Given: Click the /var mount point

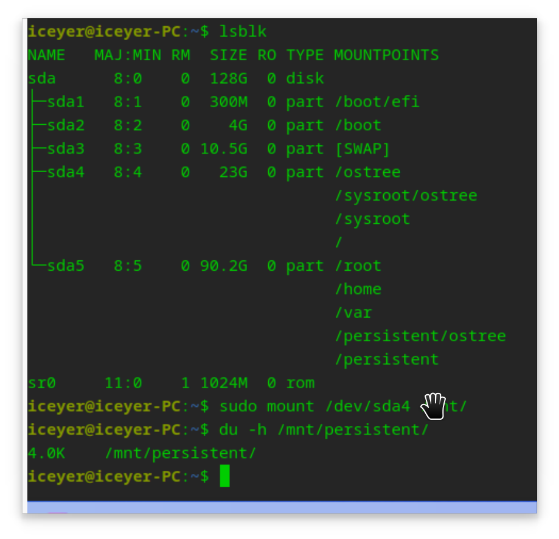Looking at the screenshot, I should [x=353, y=313].
